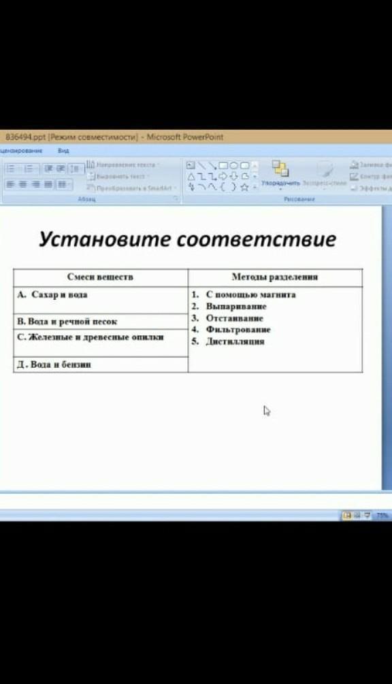Open the Рецензирование tab
392x684 pixels.
21,150
